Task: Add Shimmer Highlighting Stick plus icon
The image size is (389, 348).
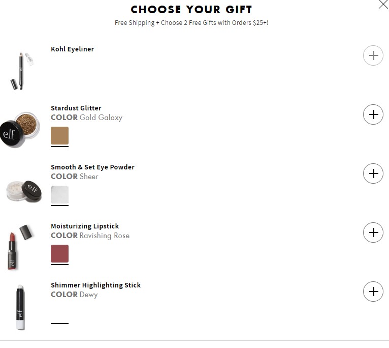Action: pos(373,292)
